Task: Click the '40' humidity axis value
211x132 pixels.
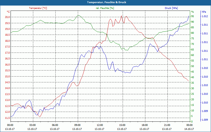Action: (x=193, y=77)
